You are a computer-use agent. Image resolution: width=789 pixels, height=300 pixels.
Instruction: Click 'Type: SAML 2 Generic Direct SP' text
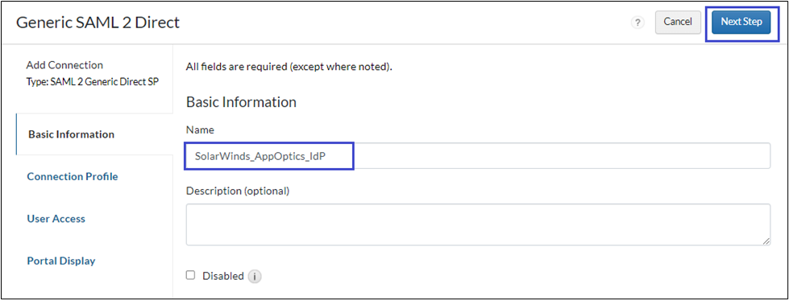tap(93, 81)
